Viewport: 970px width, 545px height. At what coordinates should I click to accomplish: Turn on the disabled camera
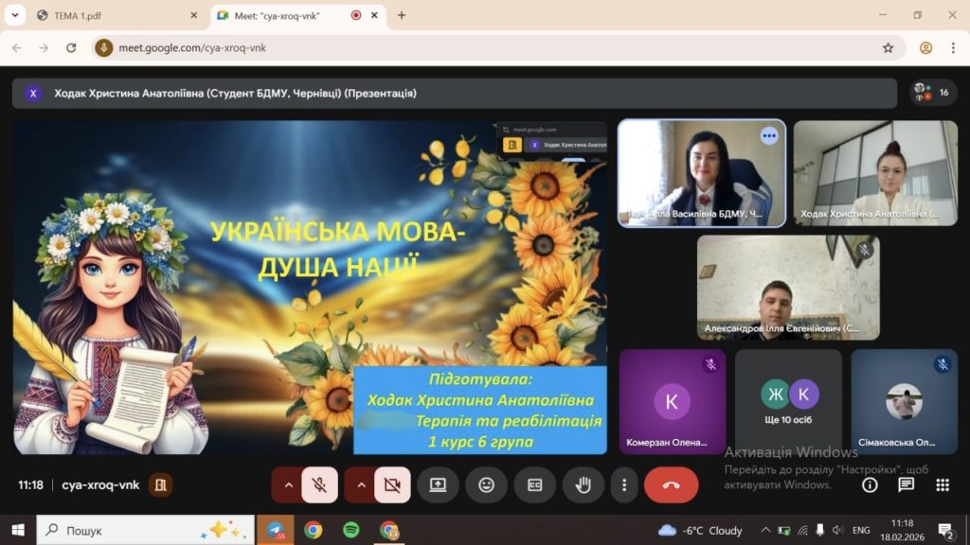392,484
